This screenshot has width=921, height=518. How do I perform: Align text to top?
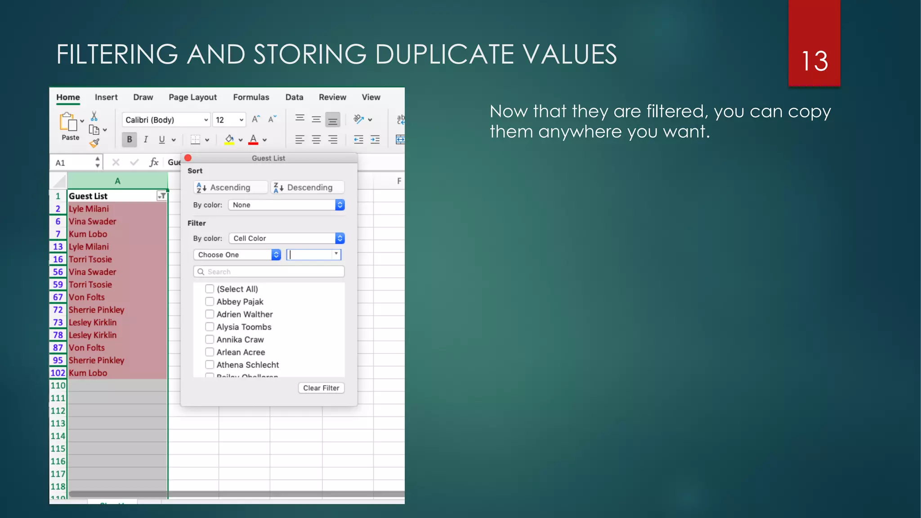pyautogui.click(x=300, y=119)
